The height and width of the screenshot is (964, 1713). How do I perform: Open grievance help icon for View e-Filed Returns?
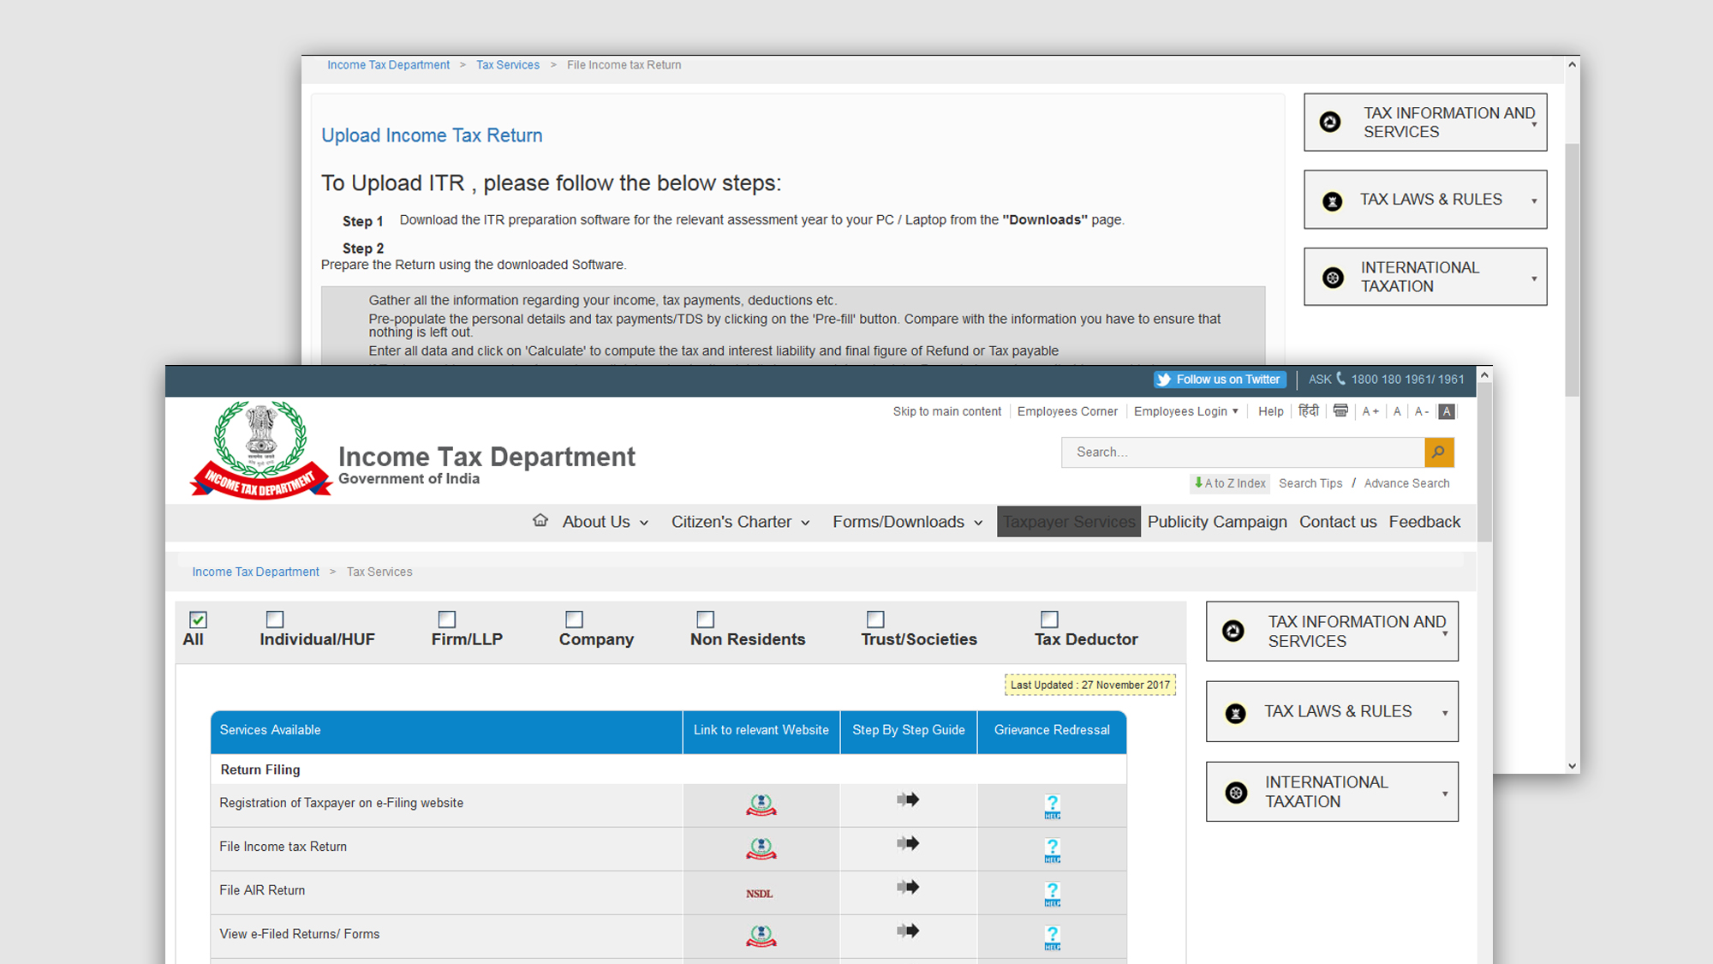point(1052,937)
